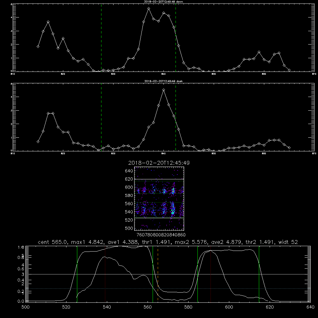Image resolution: width=318 pixels, height=318 pixels.
Task: Click the "640" label on bottom plot x-axis
Action: 310,307
